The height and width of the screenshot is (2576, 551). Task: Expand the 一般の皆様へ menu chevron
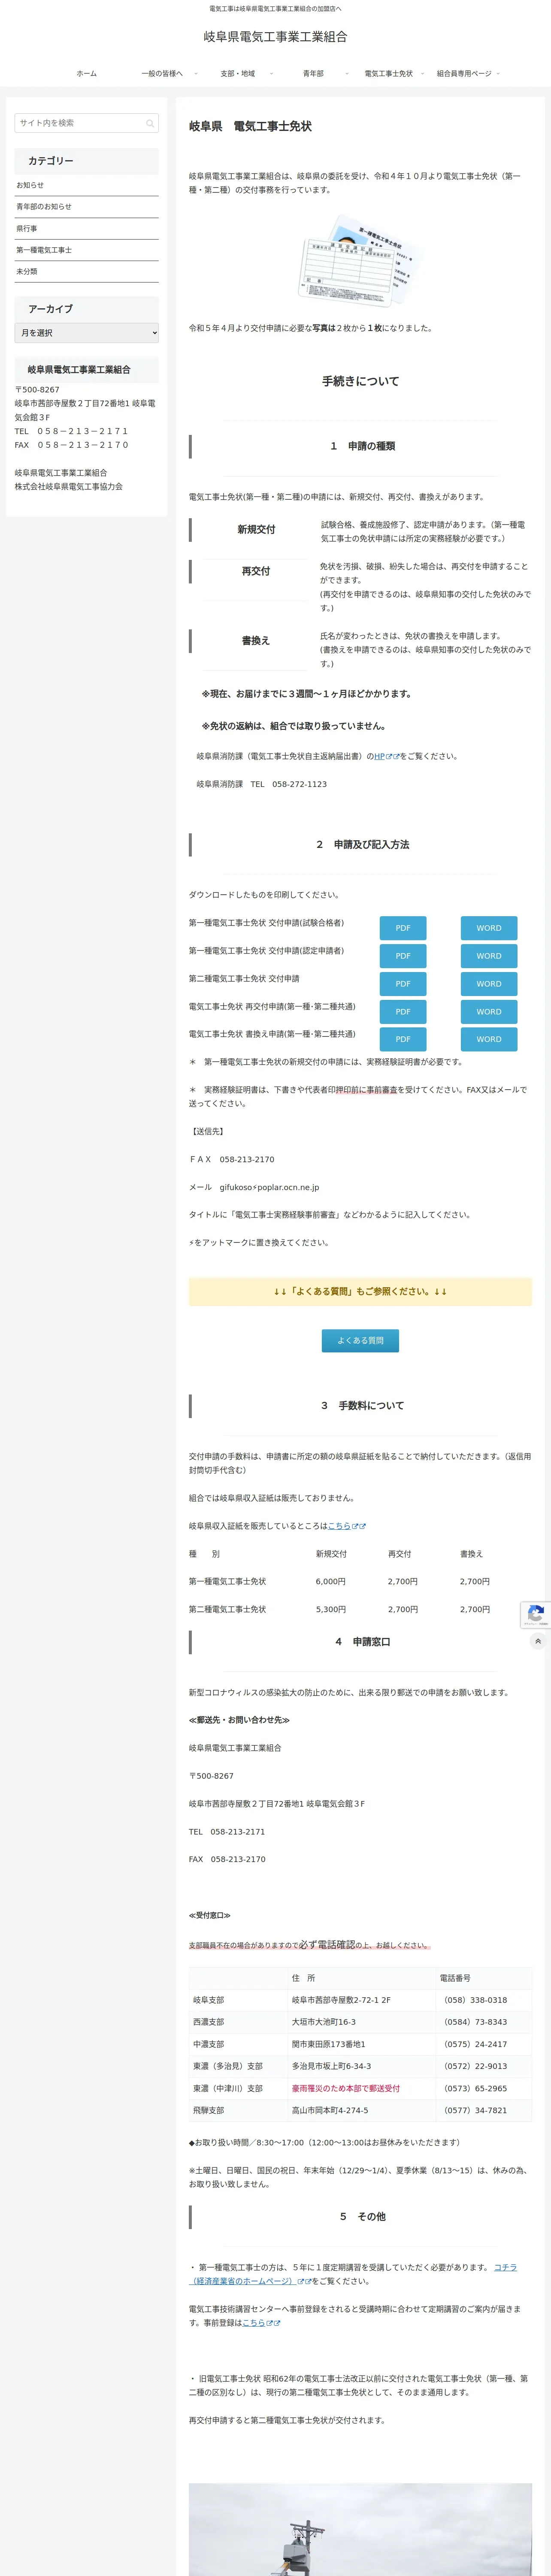pyautogui.click(x=196, y=73)
